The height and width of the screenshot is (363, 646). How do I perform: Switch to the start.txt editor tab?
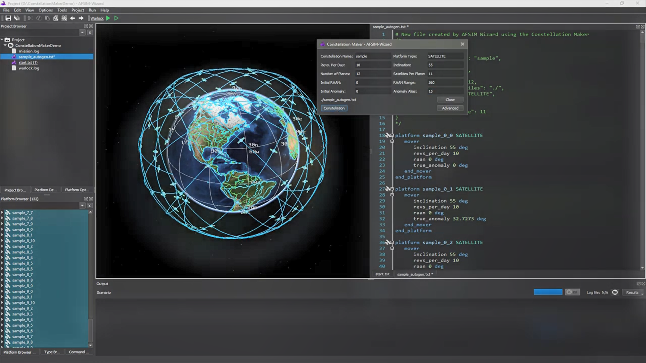[x=382, y=274]
